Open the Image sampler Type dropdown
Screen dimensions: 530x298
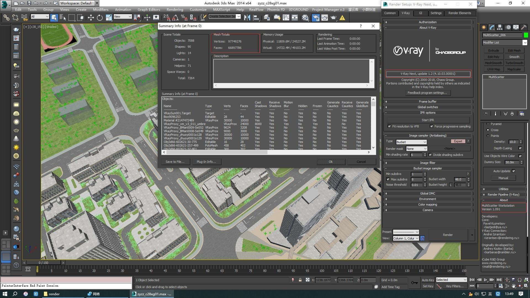coord(411,142)
